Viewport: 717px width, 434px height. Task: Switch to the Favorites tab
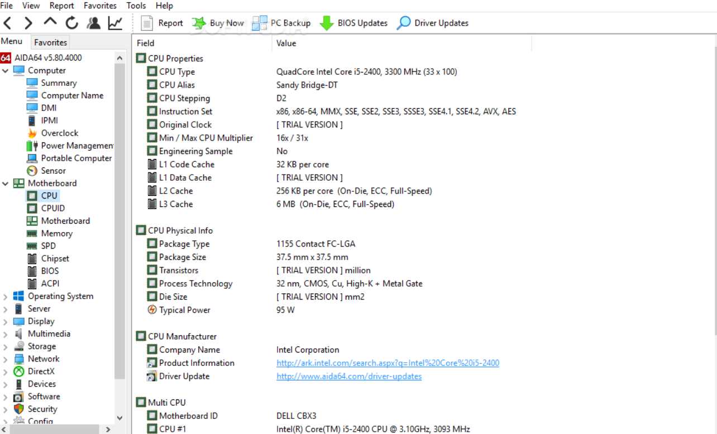click(50, 42)
